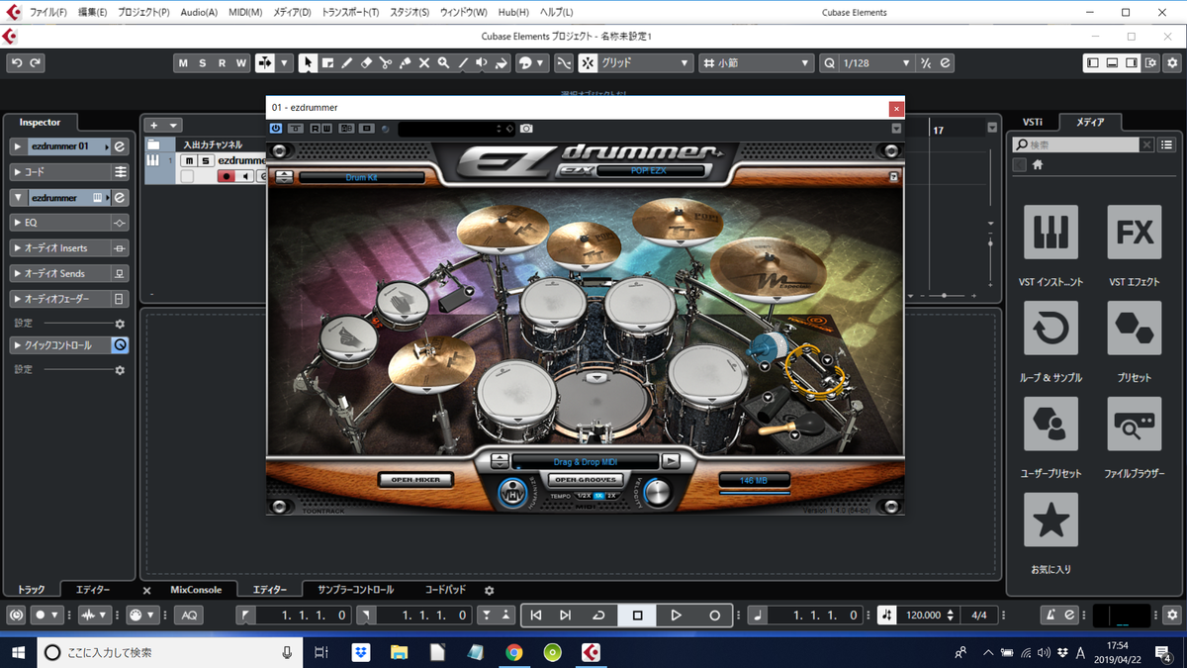Open プロジェクト(P) menu
1187x668 pixels.
click(143, 13)
